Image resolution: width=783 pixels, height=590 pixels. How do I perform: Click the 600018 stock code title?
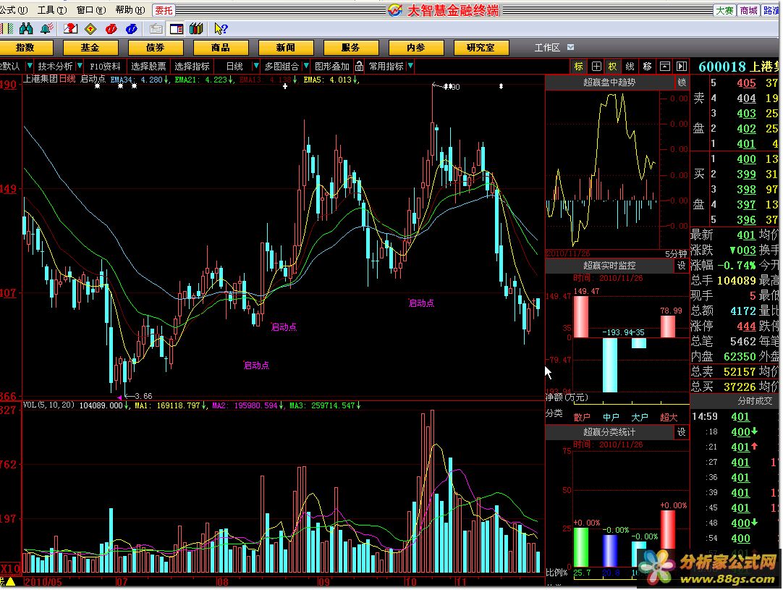point(721,67)
